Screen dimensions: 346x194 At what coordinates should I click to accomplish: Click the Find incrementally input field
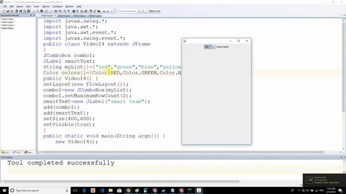tap(127, 11)
